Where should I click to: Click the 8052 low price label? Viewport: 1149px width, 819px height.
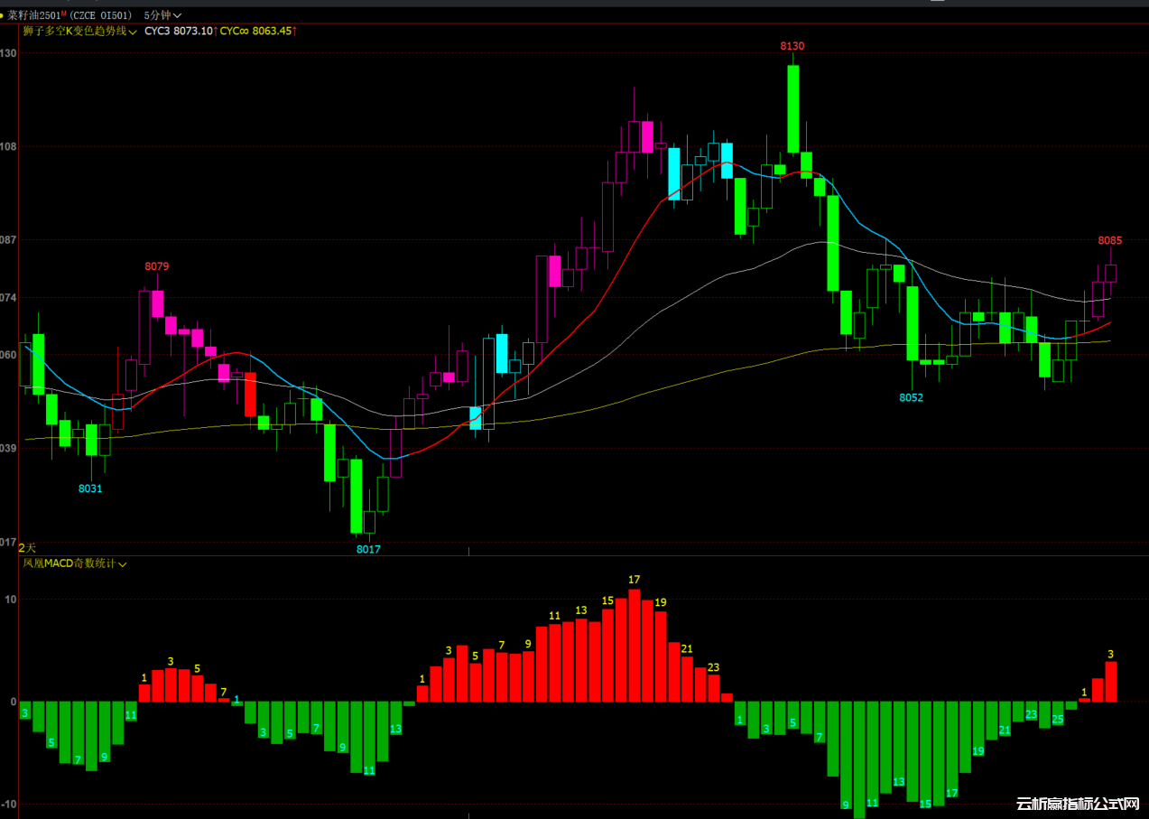pos(912,397)
